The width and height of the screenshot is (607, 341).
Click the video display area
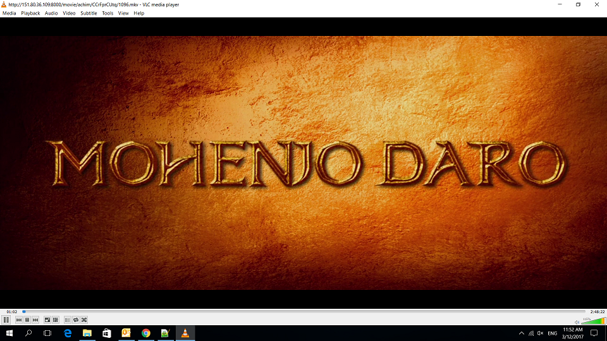point(303,163)
